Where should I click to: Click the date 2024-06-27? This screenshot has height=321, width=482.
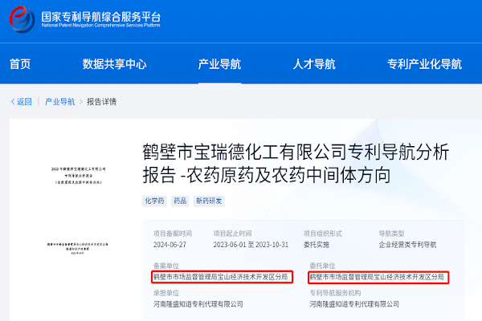[x=170, y=245]
